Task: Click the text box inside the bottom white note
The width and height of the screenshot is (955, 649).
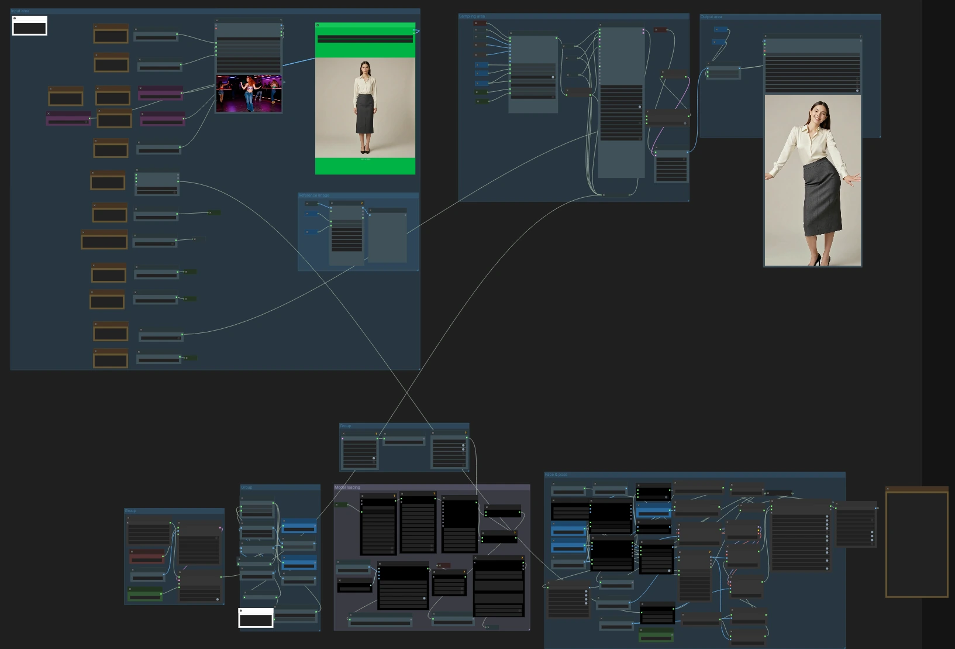Action: (x=256, y=620)
